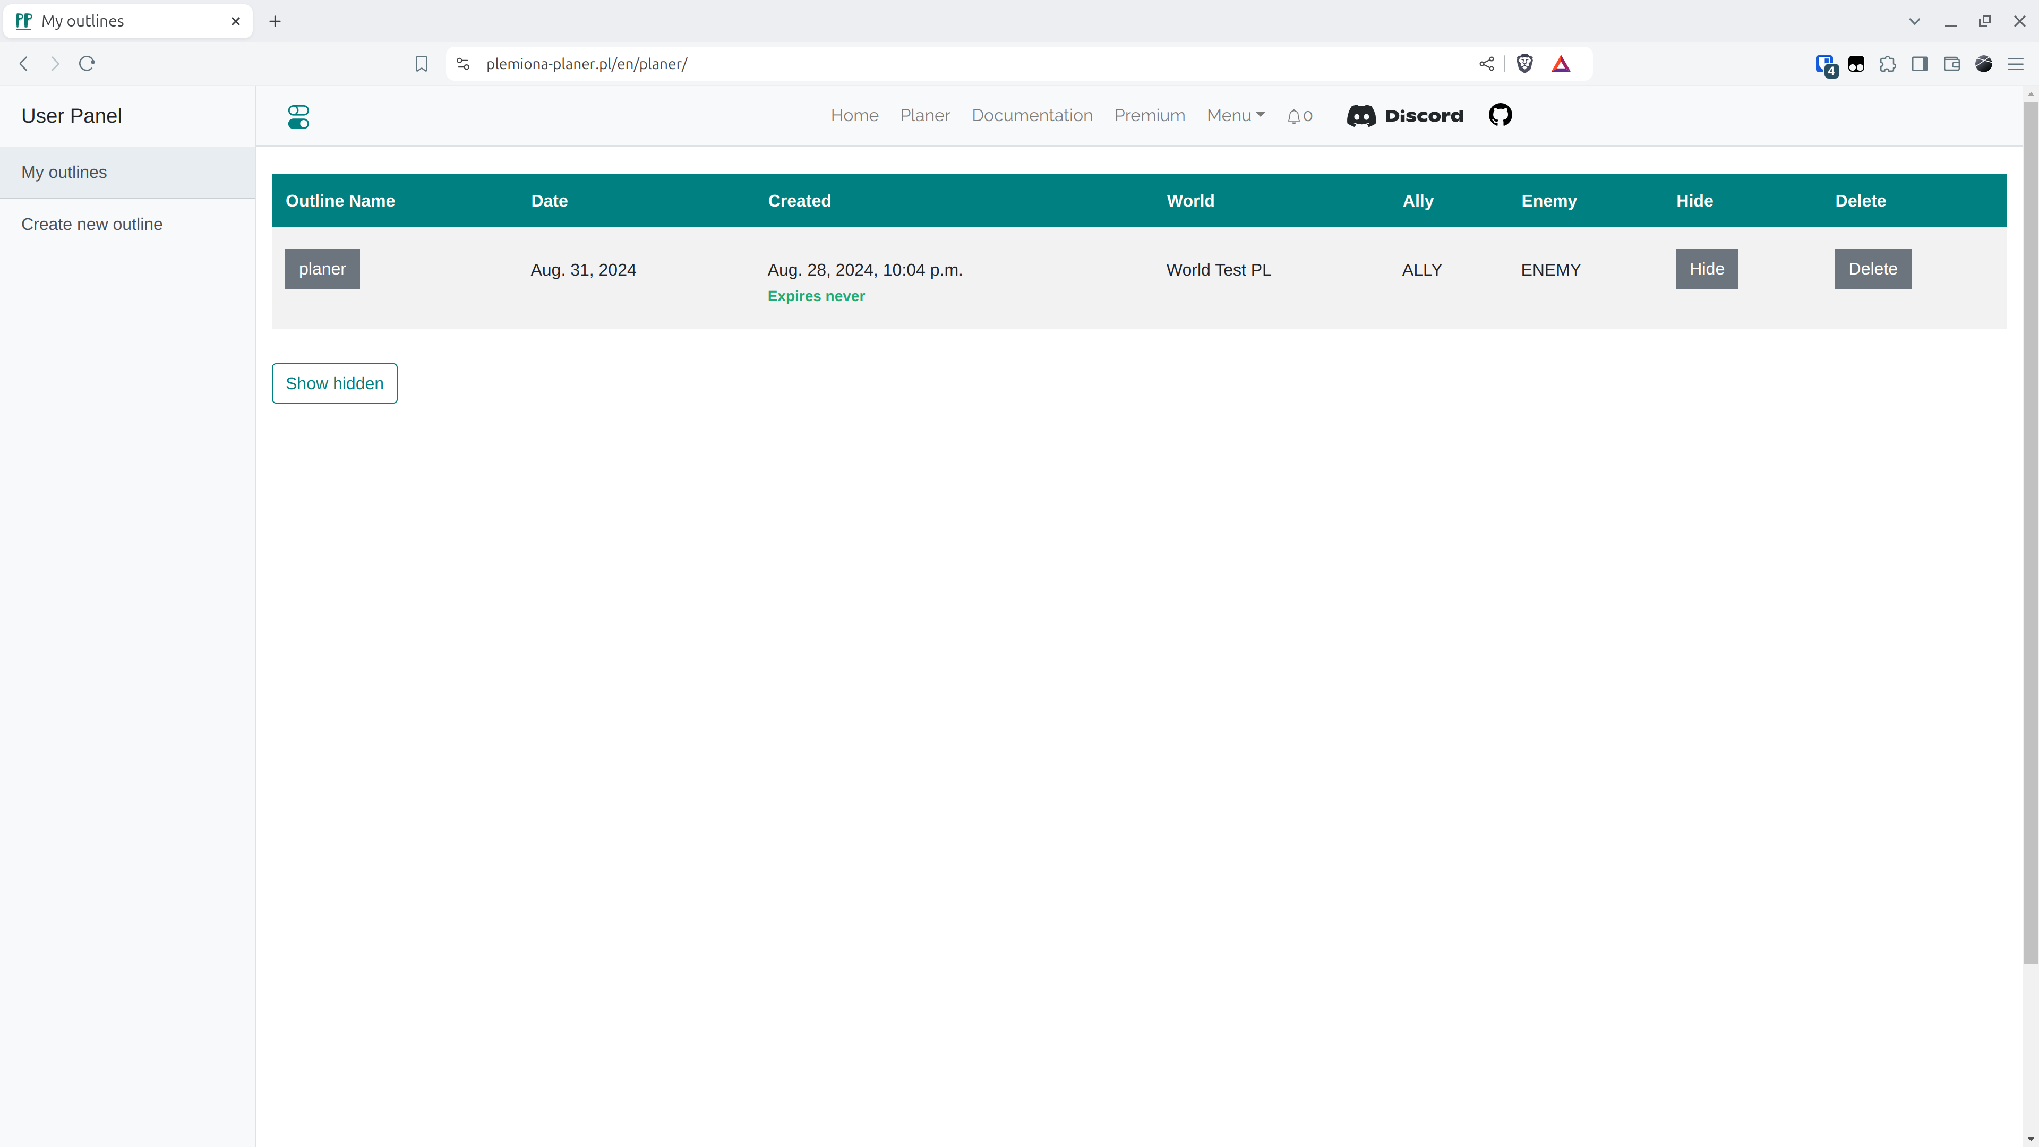The image size is (2039, 1147).
Task: Hide the planer outline toggle button
Action: coord(1707,268)
